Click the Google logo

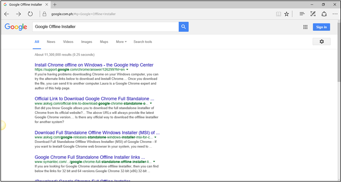pyautogui.click(x=16, y=27)
